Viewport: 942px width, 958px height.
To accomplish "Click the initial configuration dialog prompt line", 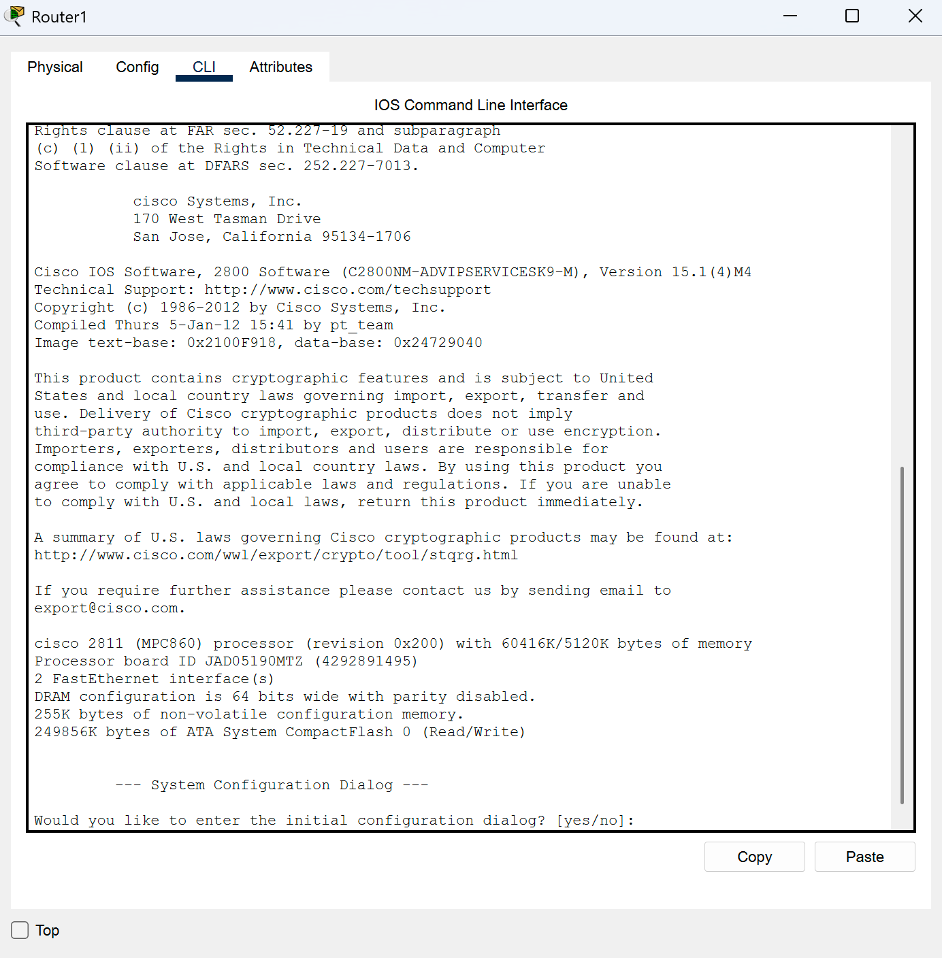I will coord(334,821).
